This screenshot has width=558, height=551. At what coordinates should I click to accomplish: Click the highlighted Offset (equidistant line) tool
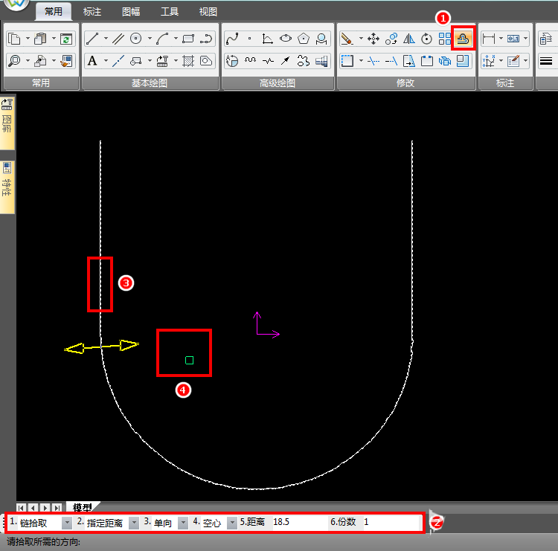click(x=463, y=39)
